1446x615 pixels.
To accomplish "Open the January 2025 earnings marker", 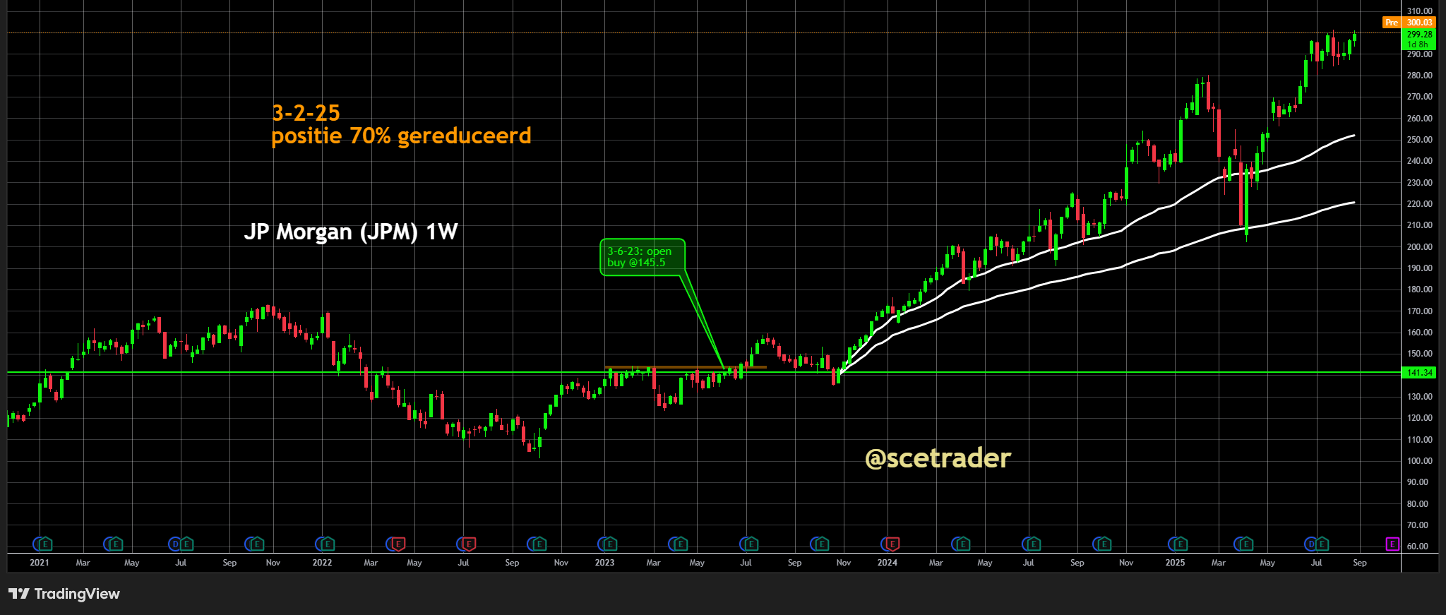I will [1180, 544].
